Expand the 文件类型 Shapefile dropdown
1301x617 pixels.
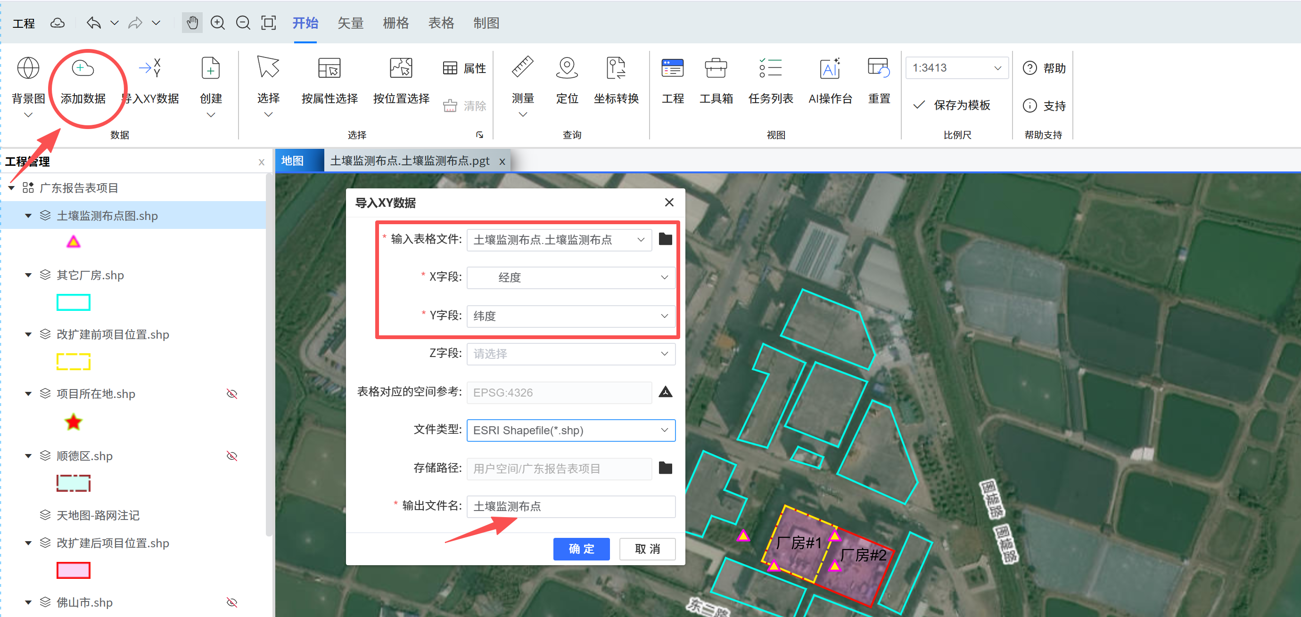coord(571,430)
